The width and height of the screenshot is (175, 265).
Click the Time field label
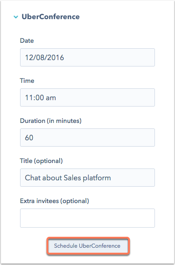27,81
